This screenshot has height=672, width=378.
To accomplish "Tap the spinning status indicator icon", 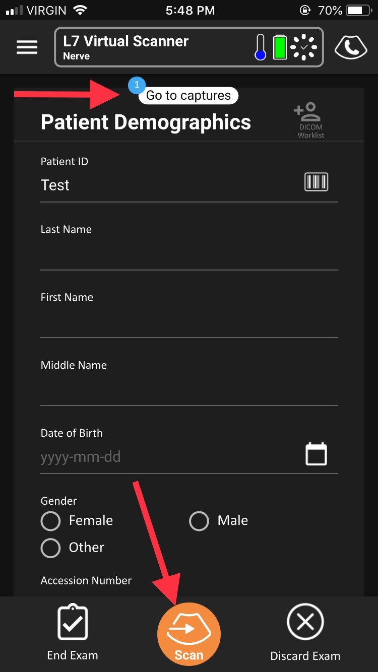I will (x=304, y=47).
